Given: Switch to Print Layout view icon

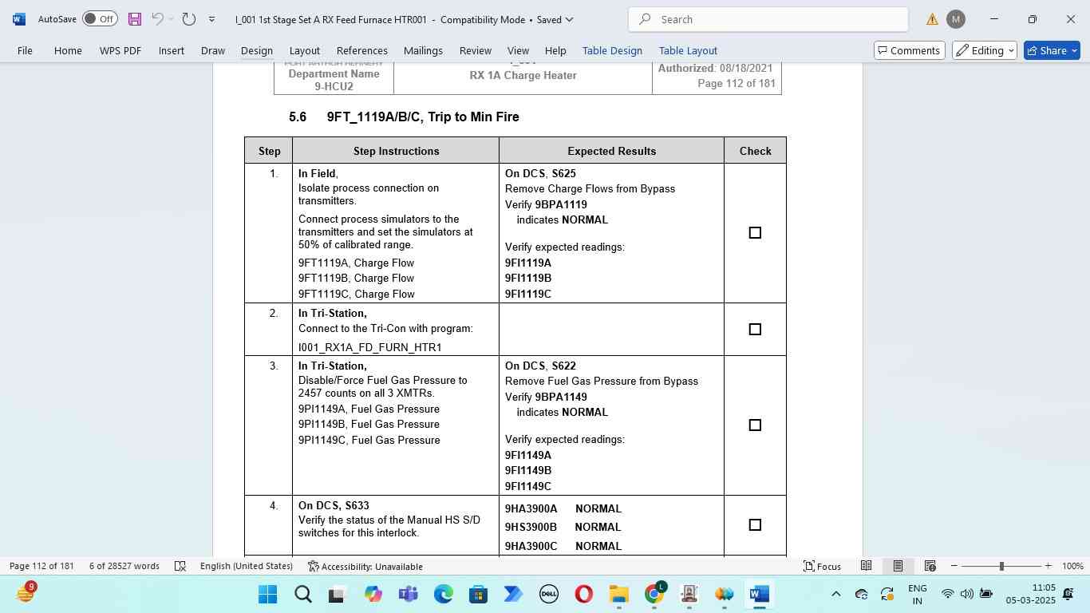Looking at the screenshot, I should (898, 566).
